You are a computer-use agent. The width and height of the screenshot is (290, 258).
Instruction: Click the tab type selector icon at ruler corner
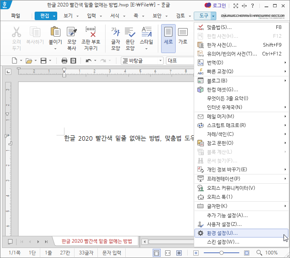click(x=8, y=72)
